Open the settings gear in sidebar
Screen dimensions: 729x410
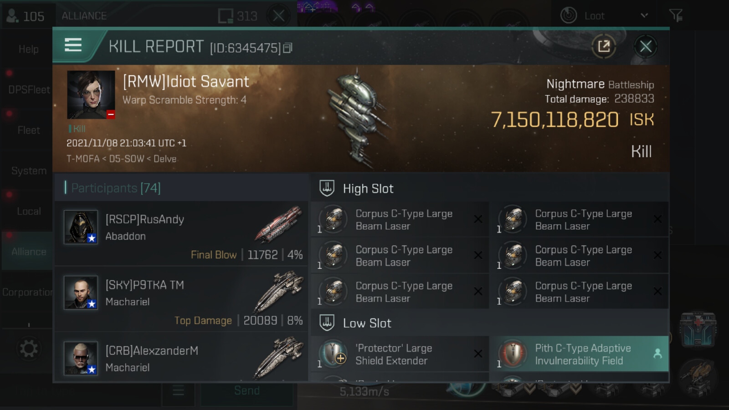28,349
